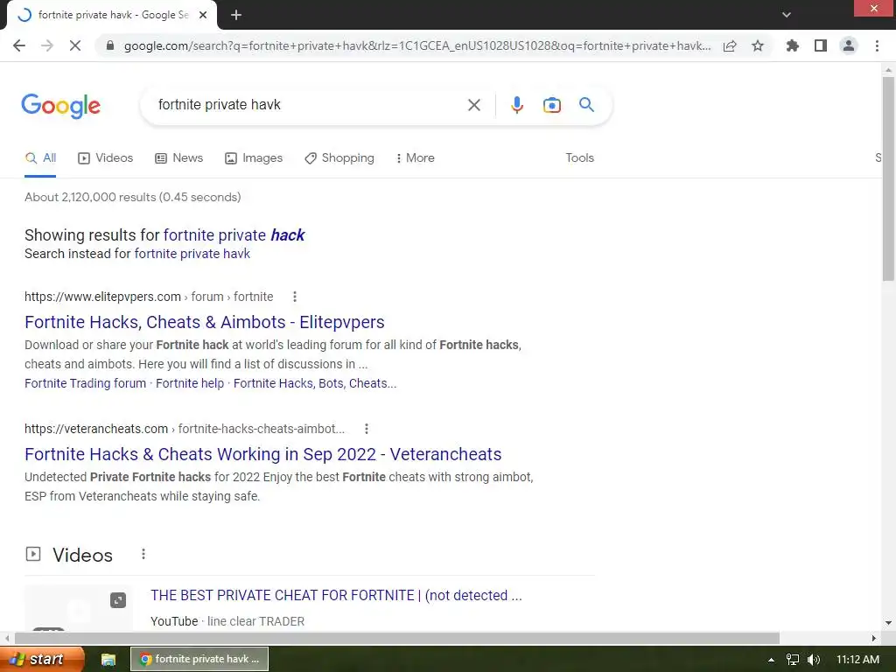Clear the Google search box text

[473, 105]
